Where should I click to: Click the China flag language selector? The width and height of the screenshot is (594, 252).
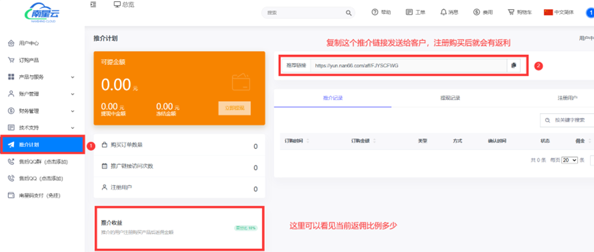point(548,12)
